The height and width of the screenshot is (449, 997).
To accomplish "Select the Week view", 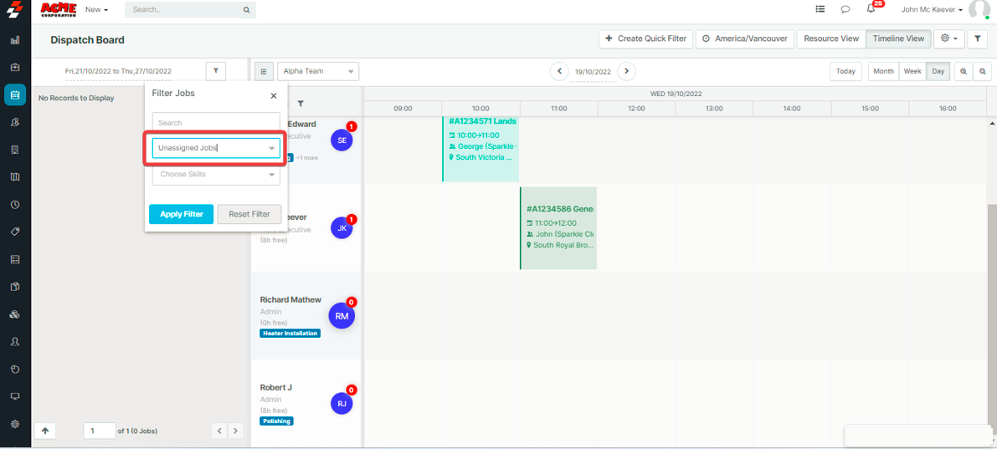I will click(x=912, y=72).
